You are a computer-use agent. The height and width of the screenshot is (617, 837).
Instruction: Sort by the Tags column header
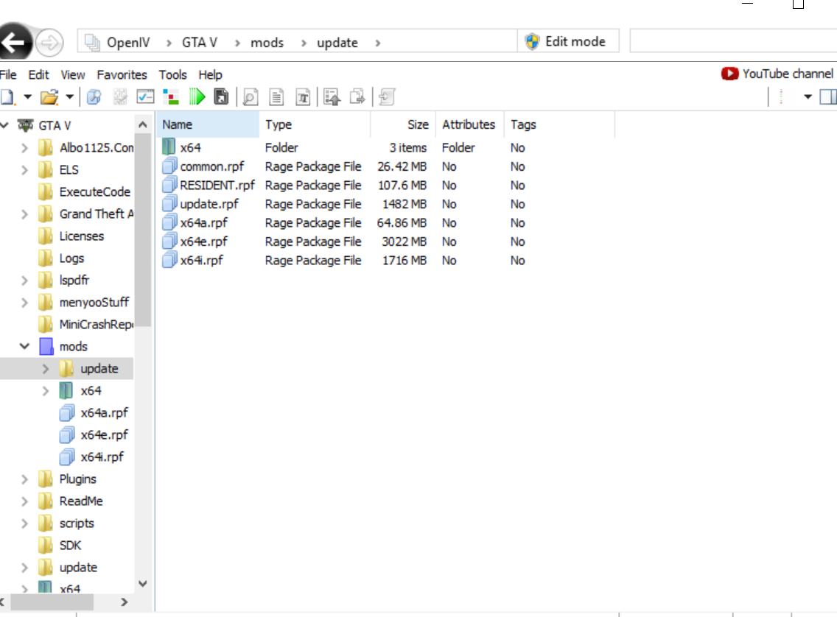(559, 124)
